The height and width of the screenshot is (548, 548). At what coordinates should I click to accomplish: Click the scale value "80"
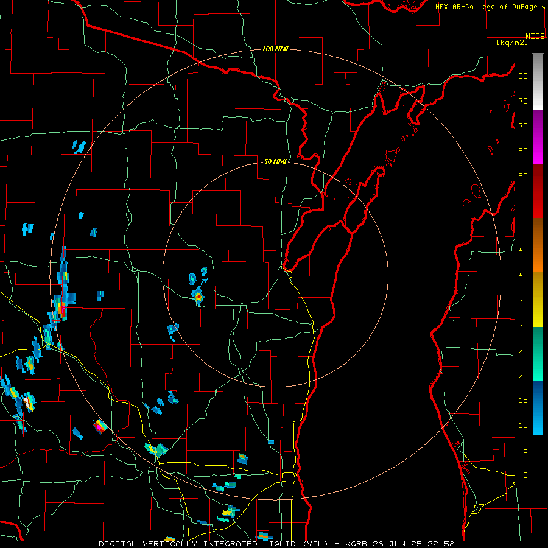(x=523, y=76)
